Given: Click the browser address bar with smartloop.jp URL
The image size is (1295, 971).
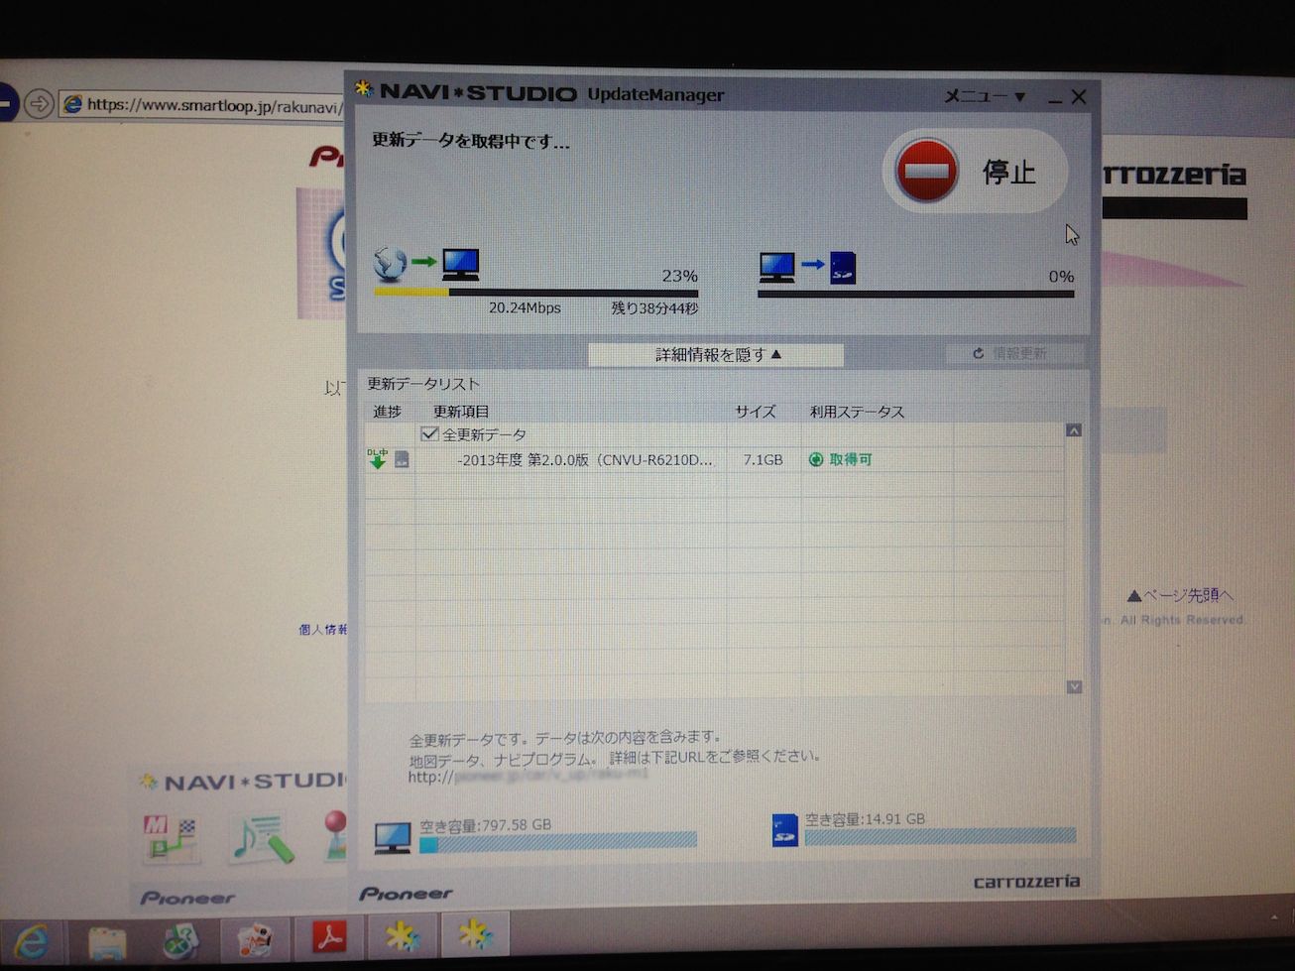Looking at the screenshot, I should [x=208, y=105].
